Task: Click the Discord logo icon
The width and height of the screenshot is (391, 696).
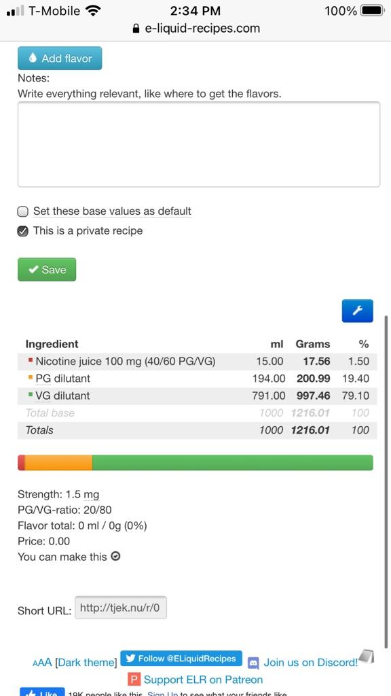Action: [x=254, y=663]
